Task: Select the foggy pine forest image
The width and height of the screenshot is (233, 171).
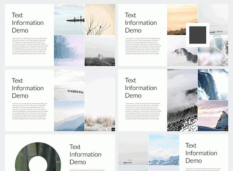Action: click(x=182, y=100)
